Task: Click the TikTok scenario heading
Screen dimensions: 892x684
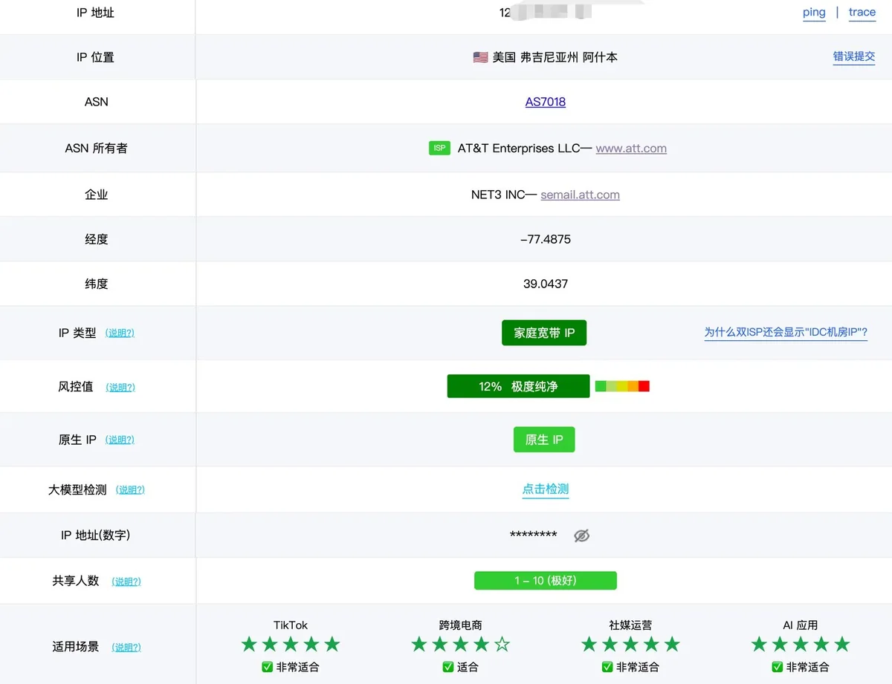Action: (x=291, y=625)
